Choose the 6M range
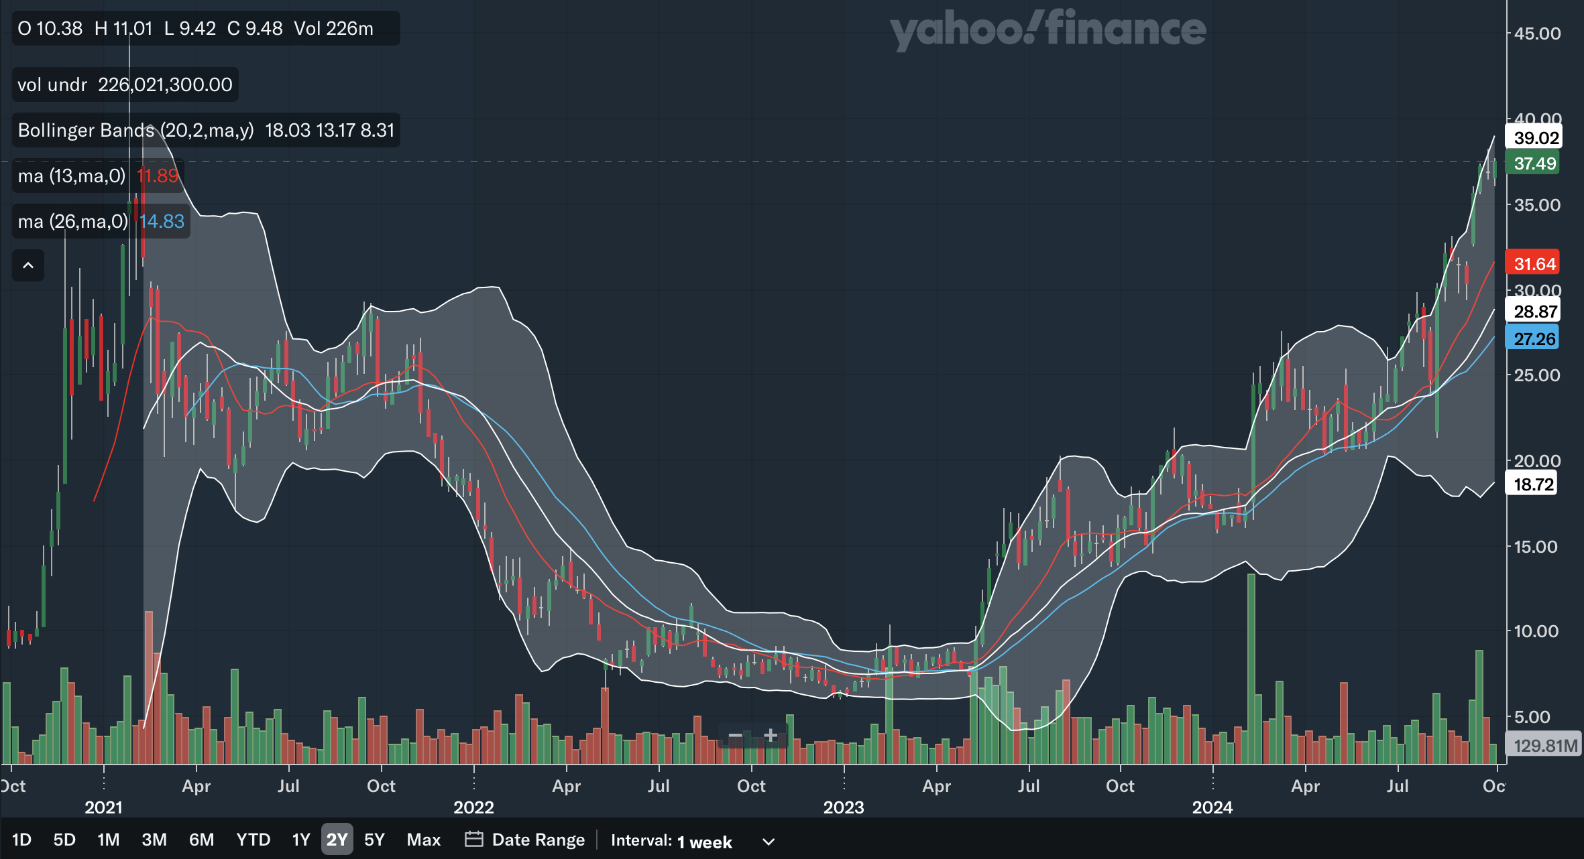 (201, 840)
